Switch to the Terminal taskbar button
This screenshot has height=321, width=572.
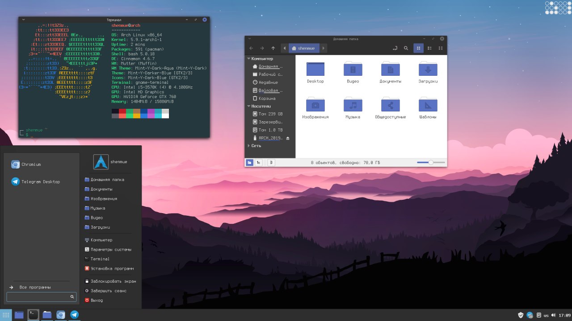(33, 315)
